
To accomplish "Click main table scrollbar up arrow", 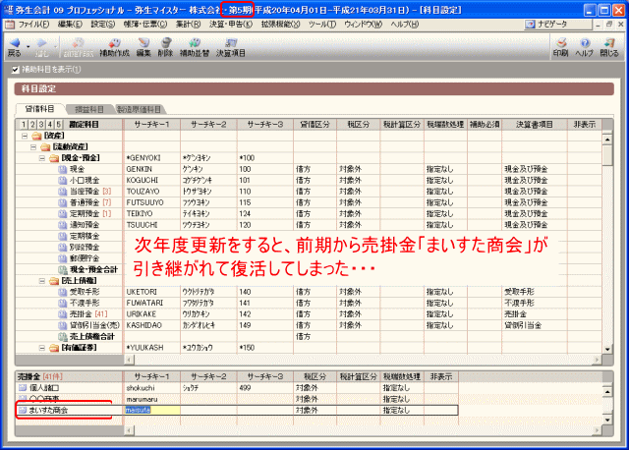I will tap(607, 140).
